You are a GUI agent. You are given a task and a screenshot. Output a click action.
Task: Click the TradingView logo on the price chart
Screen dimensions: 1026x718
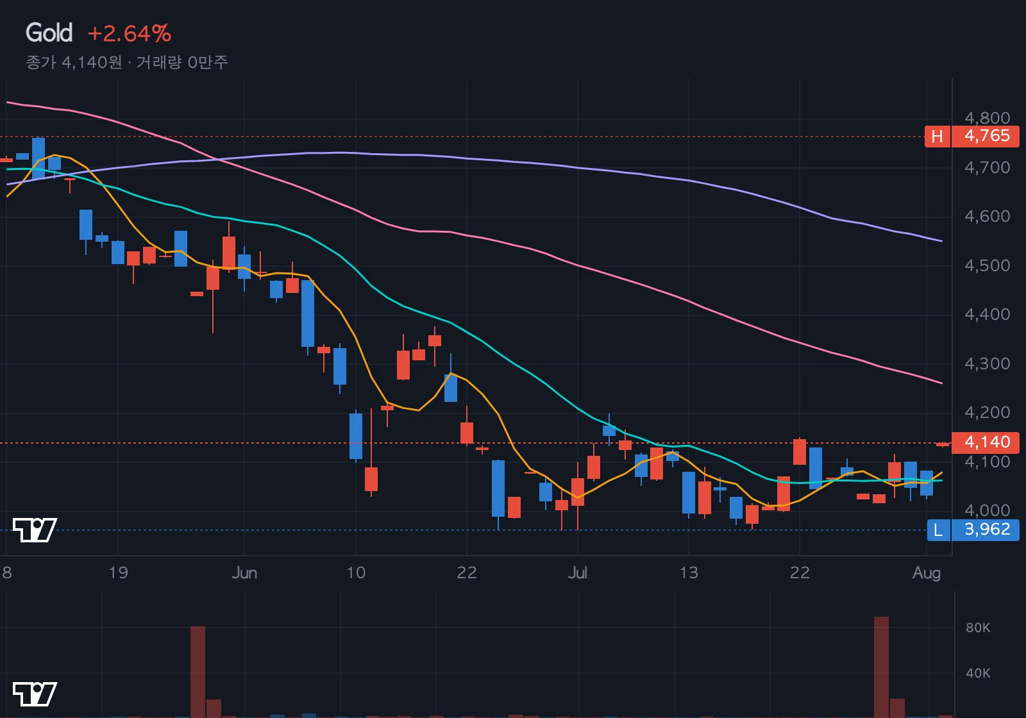point(35,530)
